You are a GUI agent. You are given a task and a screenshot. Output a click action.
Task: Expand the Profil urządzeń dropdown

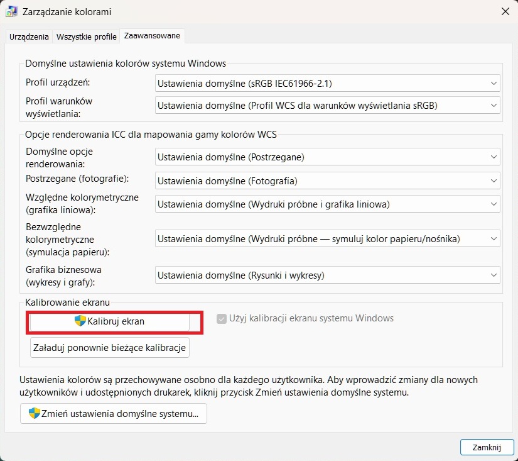pyautogui.click(x=327, y=83)
